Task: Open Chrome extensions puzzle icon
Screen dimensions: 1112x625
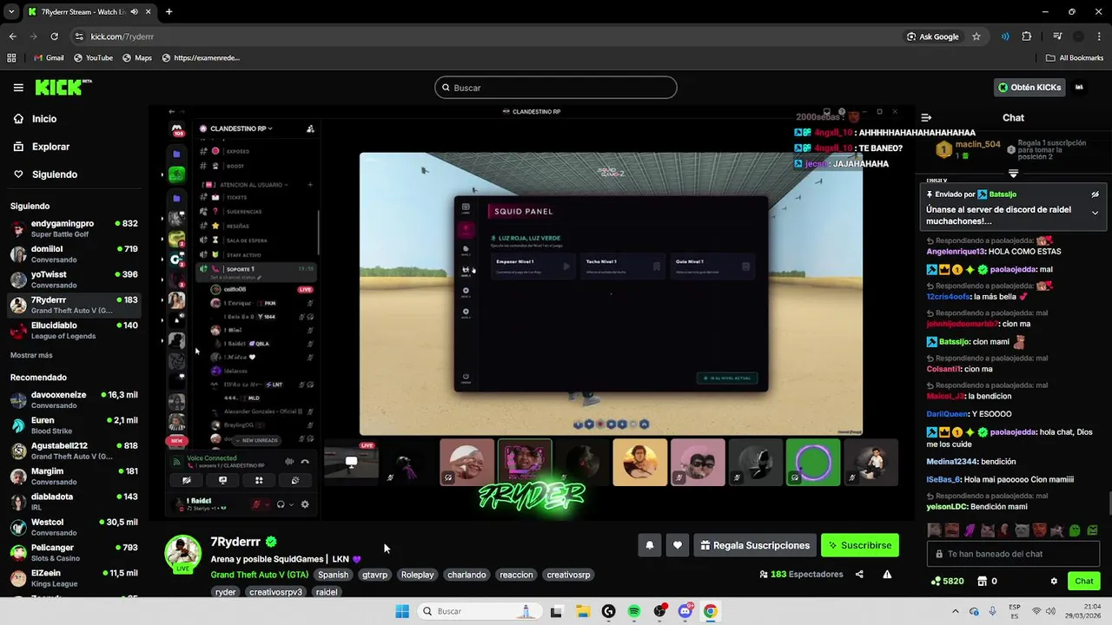Action: (x=1027, y=36)
